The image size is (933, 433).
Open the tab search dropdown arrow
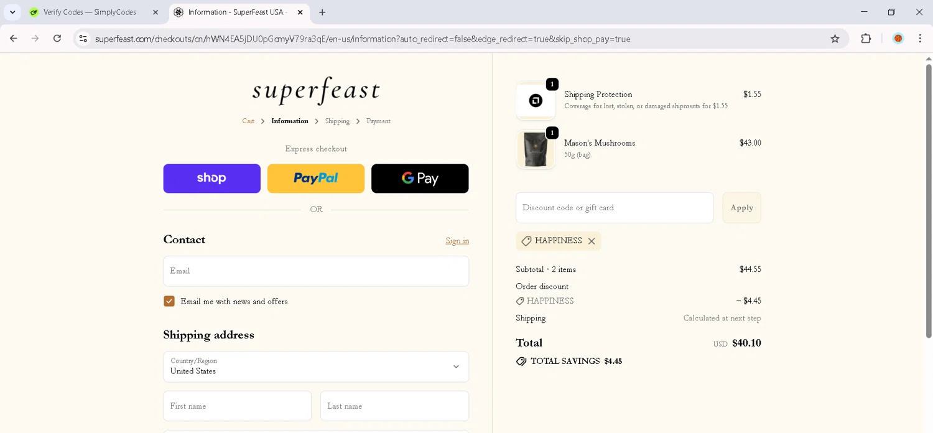click(12, 12)
